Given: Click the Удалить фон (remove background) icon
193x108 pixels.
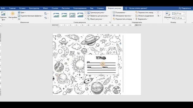Looking at the screenshot, I should [3, 14].
